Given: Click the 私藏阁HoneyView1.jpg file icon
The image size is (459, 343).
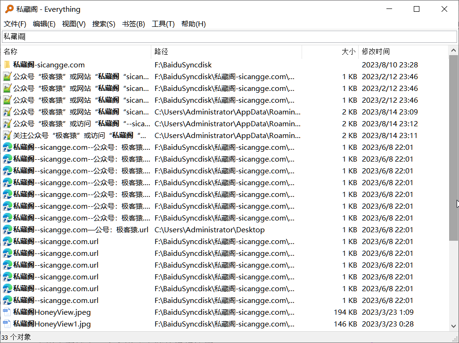Looking at the screenshot, I should click(x=7, y=324).
